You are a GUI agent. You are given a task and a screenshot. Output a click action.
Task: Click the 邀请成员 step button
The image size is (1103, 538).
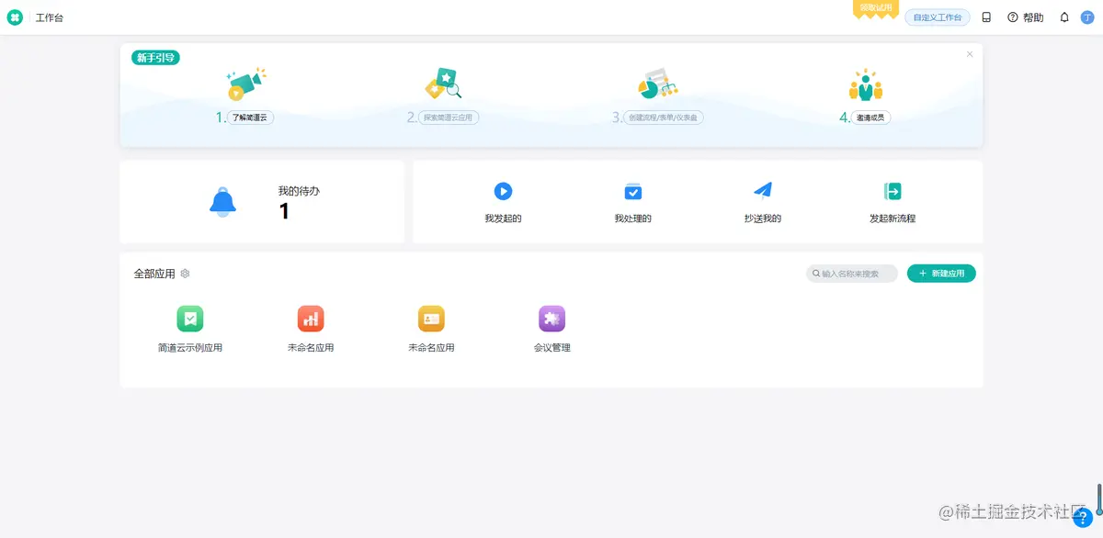click(871, 118)
